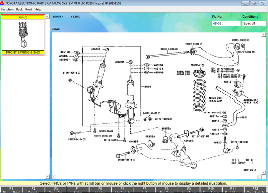268x193 pixels.
Task: Open the parts list with F7
Action: (x=144, y=190)
